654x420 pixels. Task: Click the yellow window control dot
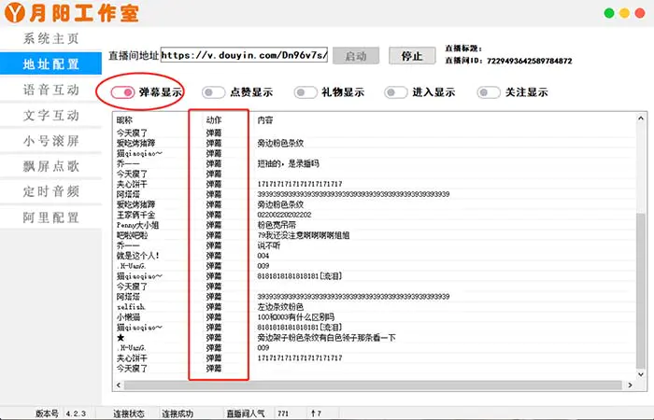[624, 14]
